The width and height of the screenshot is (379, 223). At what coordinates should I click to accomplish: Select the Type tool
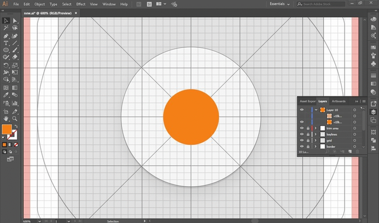[x=6, y=43]
